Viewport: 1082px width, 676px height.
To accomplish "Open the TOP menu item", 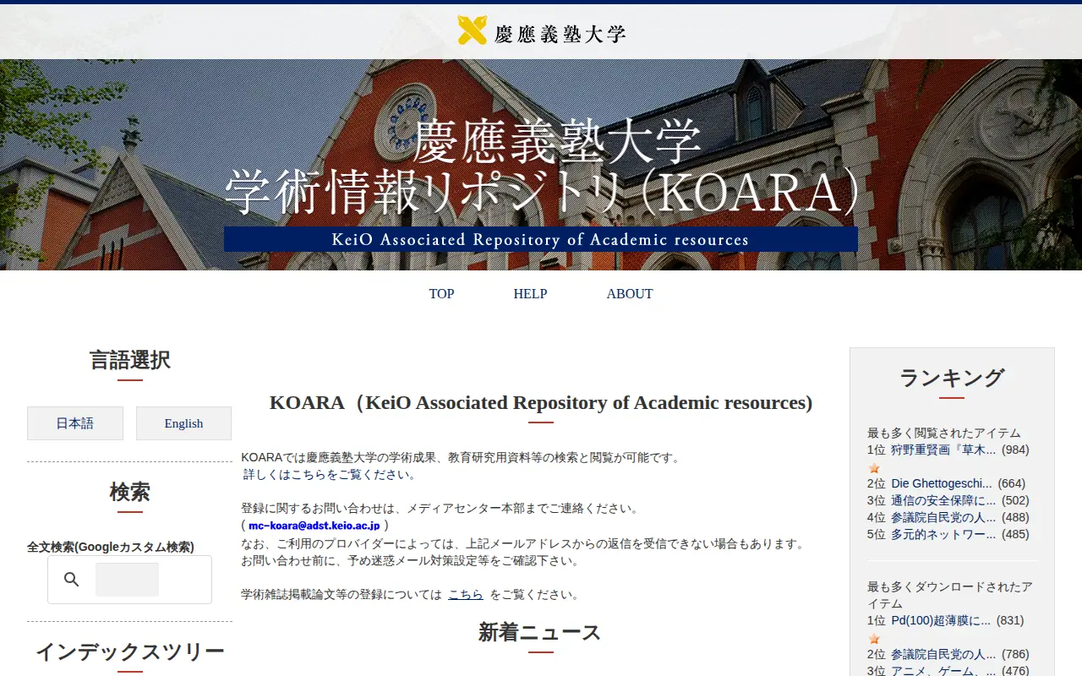I will click(x=441, y=294).
